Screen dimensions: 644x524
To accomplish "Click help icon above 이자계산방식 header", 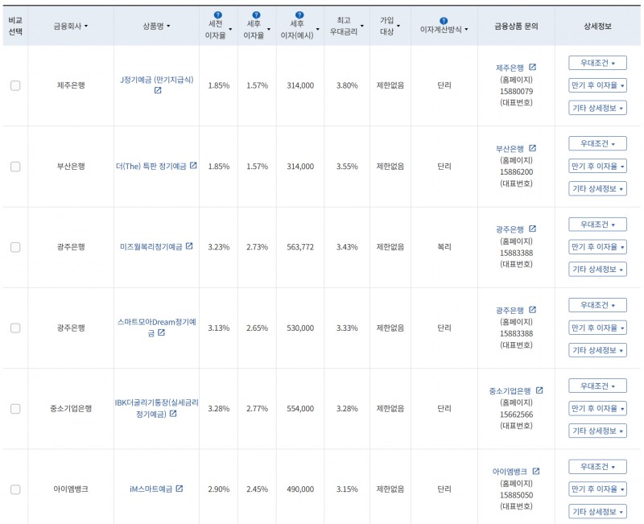I will [x=444, y=21].
